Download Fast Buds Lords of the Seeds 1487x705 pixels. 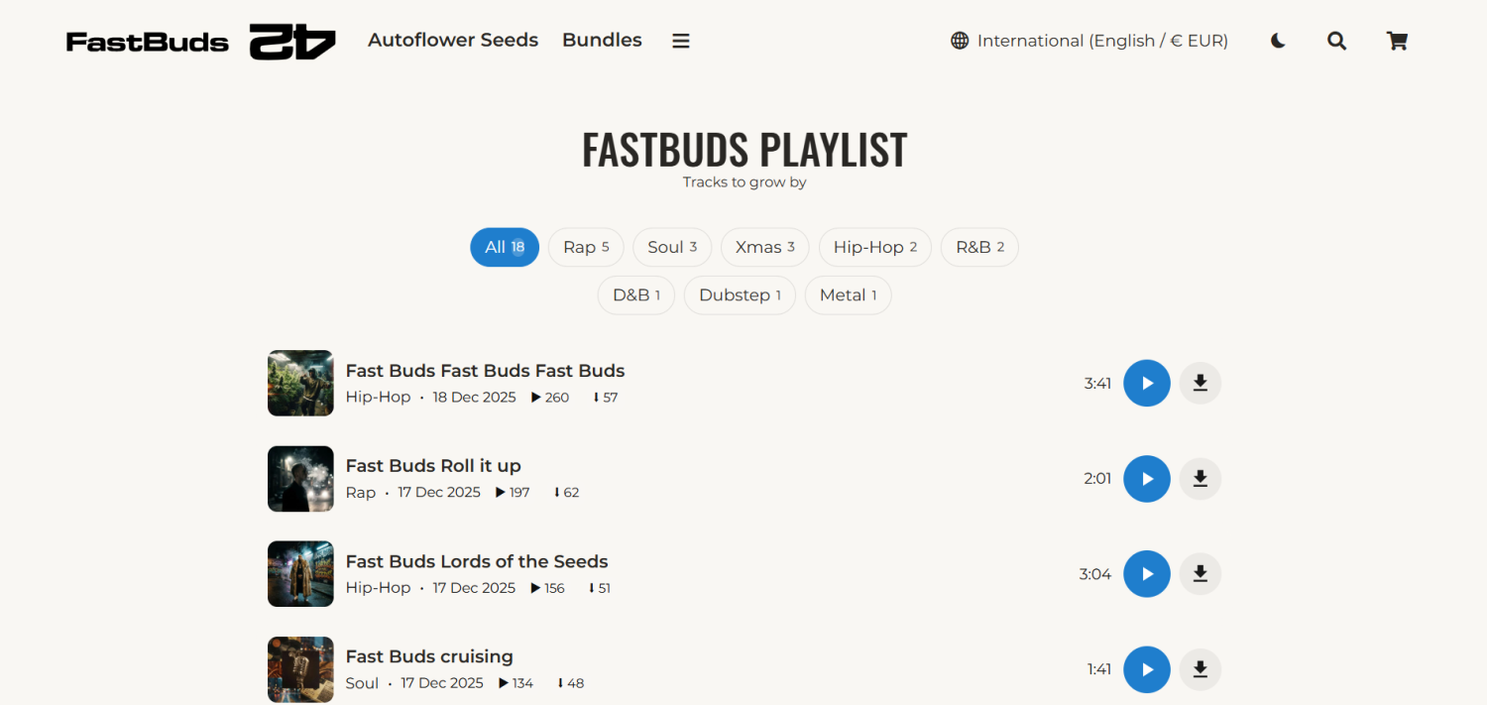1200,574
